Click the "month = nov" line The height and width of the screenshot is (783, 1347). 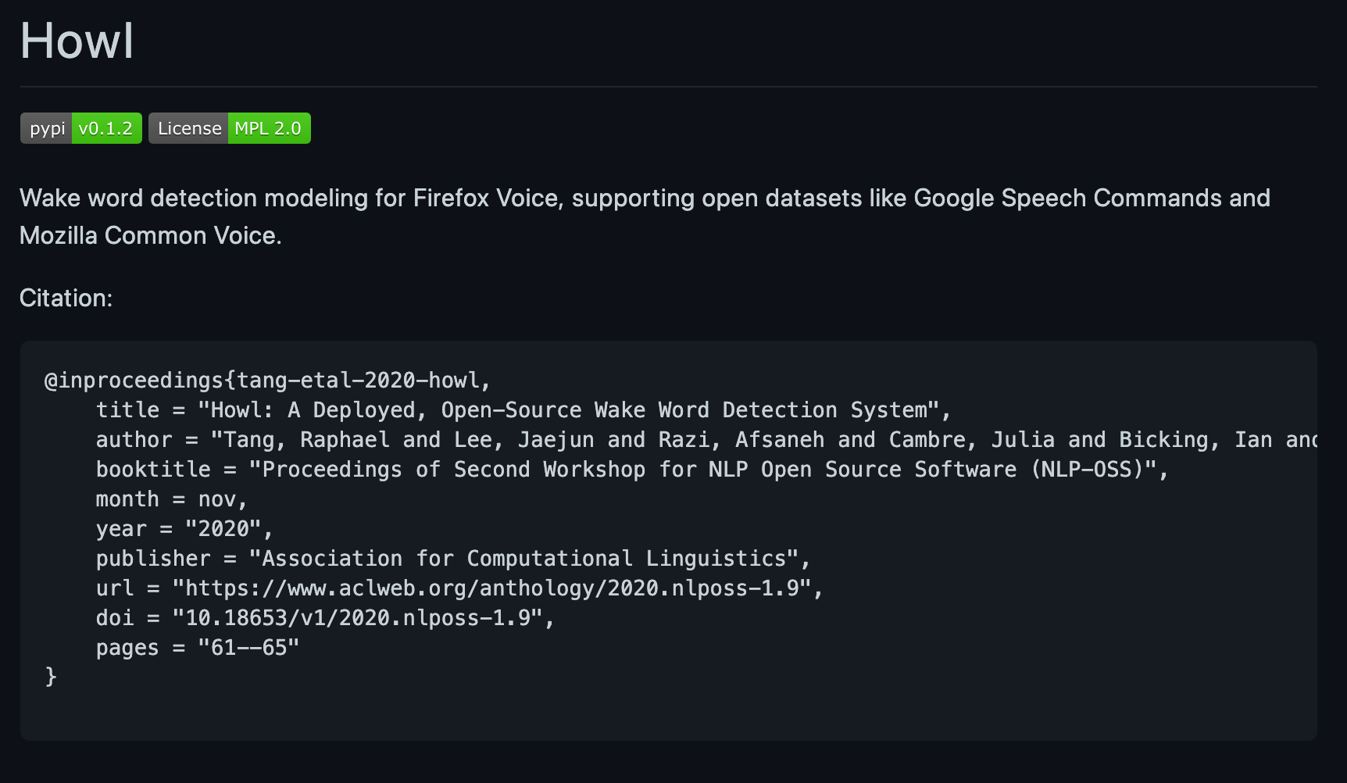click(171, 499)
